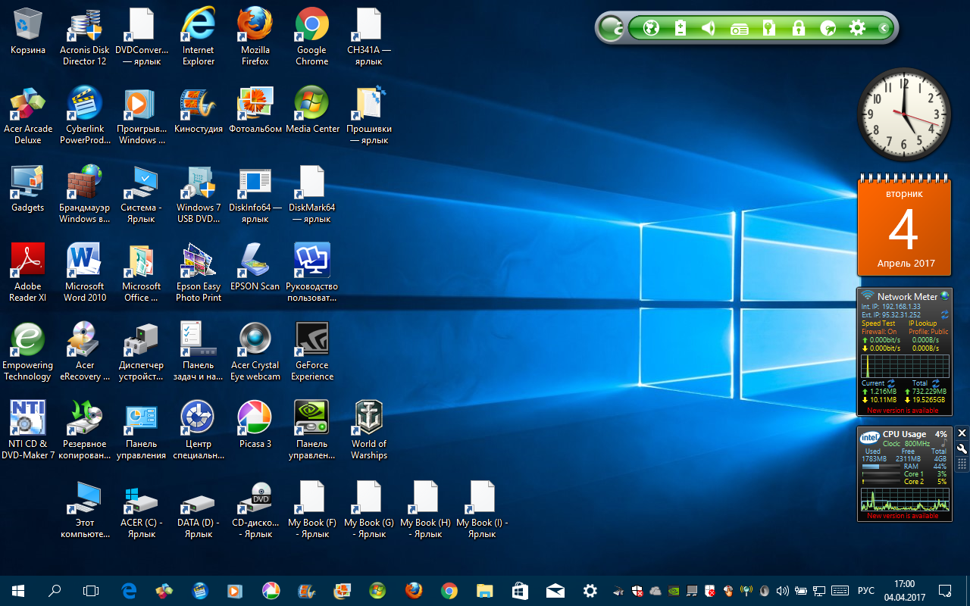Select the CD-дисковод DVD drive shortcut
The image size is (970, 606).
point(255,510)
